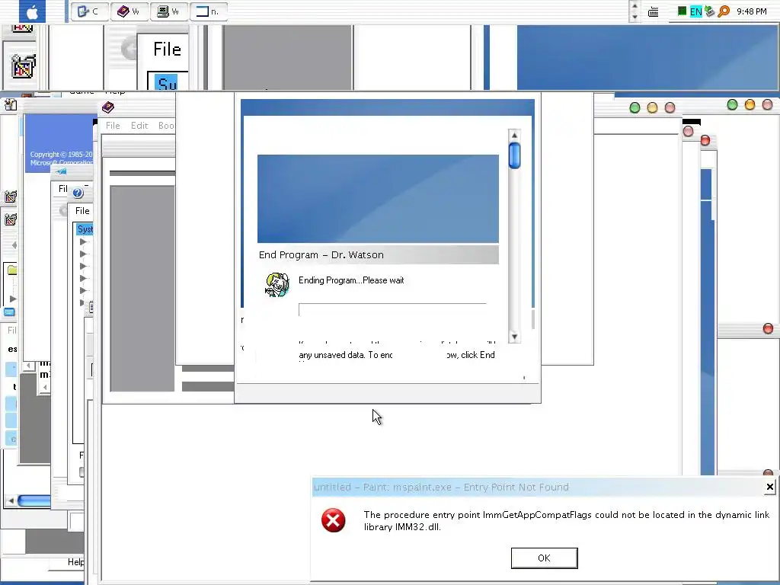
Task: Expand the second arrow under Syst
Action: coord(83,254)
